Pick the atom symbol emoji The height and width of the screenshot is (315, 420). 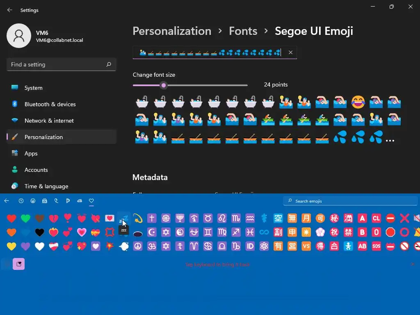pyautogui.click(x=264, y=246)
